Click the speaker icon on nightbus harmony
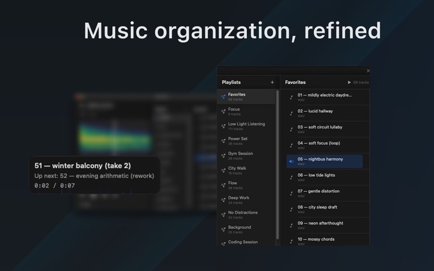 (291, 161)
